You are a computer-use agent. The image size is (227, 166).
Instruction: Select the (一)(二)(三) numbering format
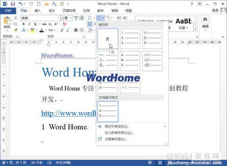[x=152, y=61]
